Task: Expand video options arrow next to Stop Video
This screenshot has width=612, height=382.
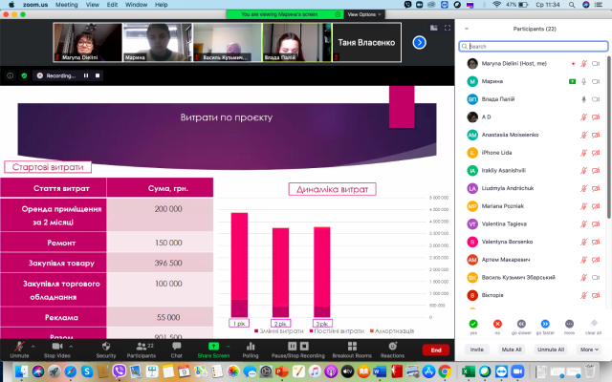Action: 71,346
